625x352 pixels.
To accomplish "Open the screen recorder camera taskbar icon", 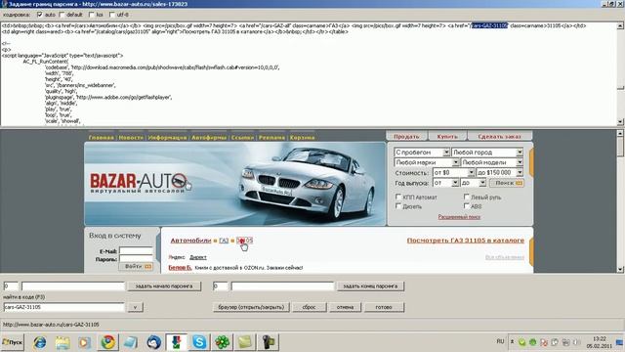I will click(x=269, y=342).
